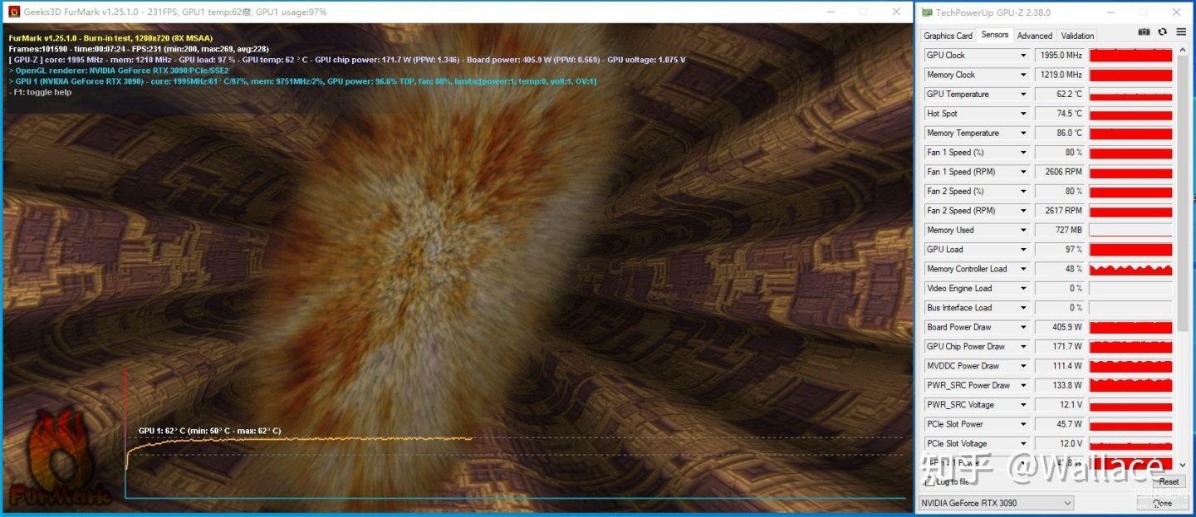Open the GPU-Z hamburger menu
The width and height of the screenshot is (1196, 517).
(1181, 32)
